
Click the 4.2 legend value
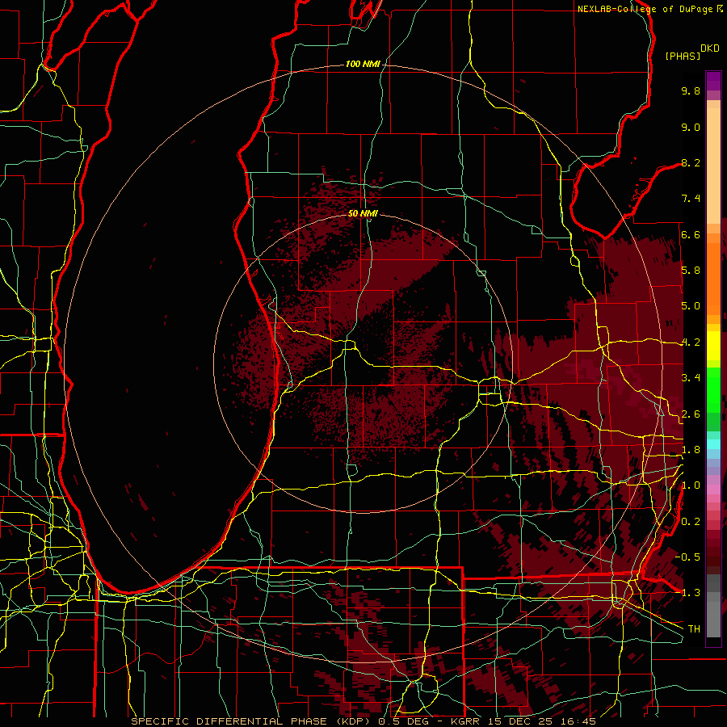tap(691, 342)
